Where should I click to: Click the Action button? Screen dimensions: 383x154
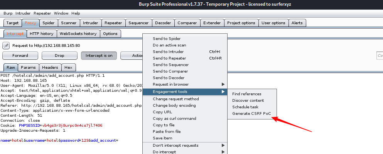point(132,55)
